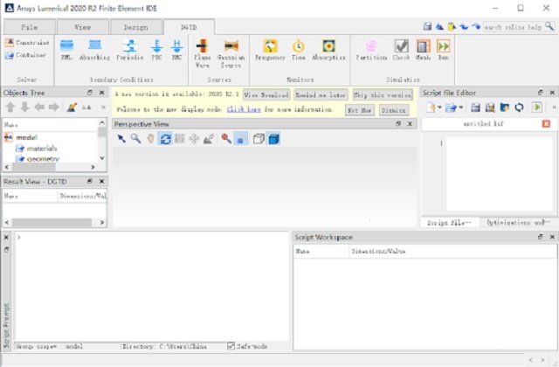Screen dimensions: 559x367
Task: Switch to the Design ribbon tab
Action: pos(135,27)
